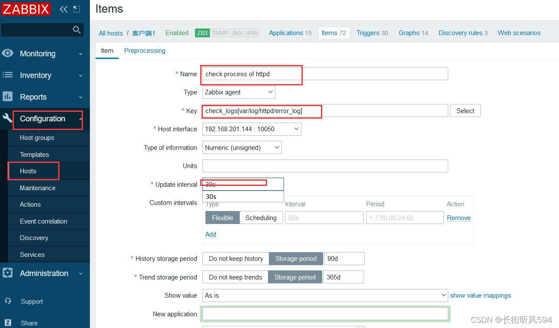Switch to the Item tab
This screenshot has width=559, height=328.
coord(107,50)
